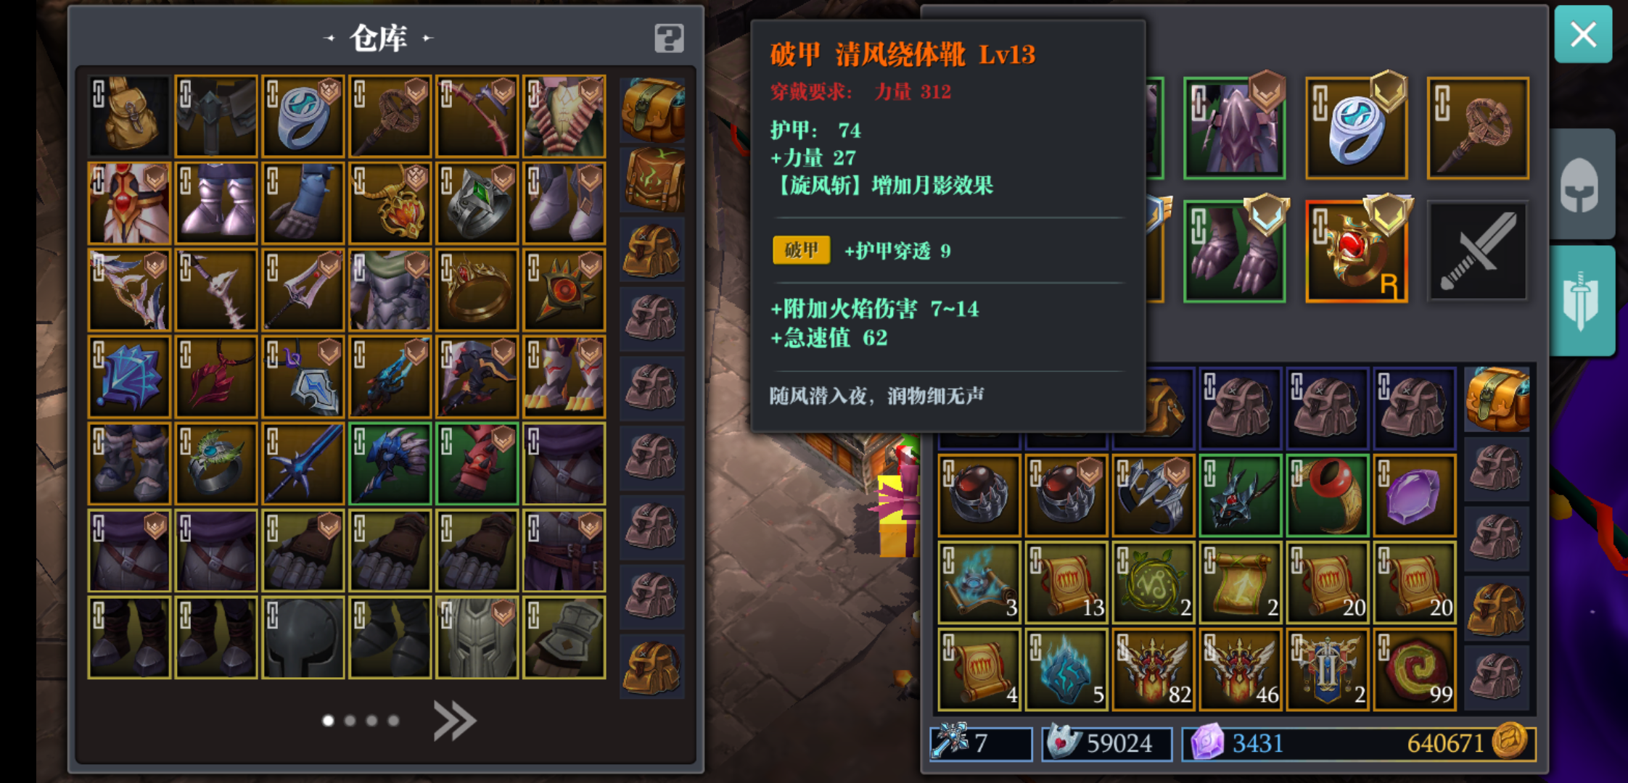Switch to second warehouse page dot

(350, 721)
